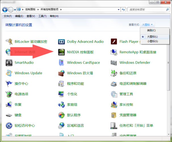Open the 默认程序 icon
This screenshot has width=172, height=142.
(61, 115)
